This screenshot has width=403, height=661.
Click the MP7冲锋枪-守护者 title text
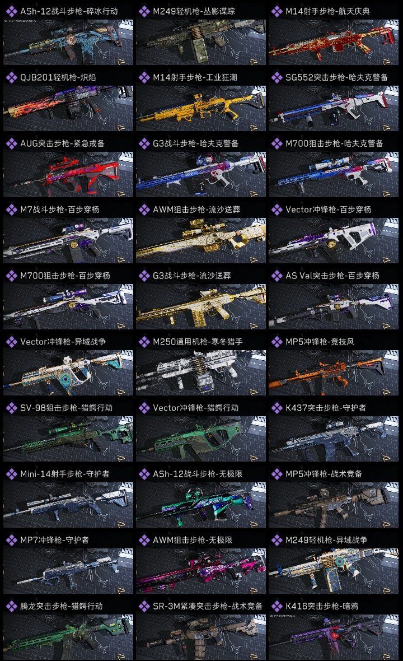click(x=54, y=540)
